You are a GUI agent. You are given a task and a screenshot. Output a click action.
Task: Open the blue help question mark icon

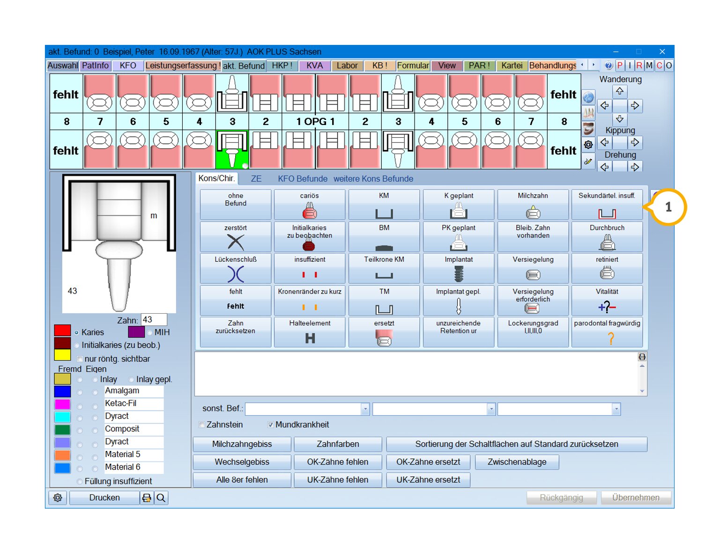tap(609, 66)
